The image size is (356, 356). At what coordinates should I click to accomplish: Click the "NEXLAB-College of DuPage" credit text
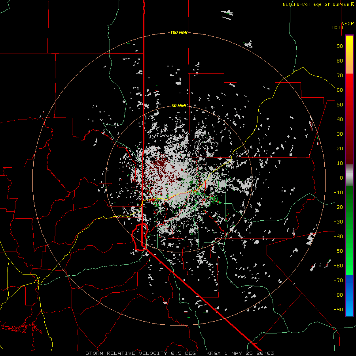pyautogui.click(x=316, y=4)
